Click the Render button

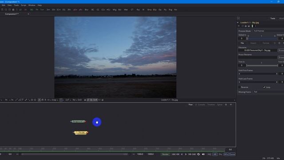(x=165, y=154)
